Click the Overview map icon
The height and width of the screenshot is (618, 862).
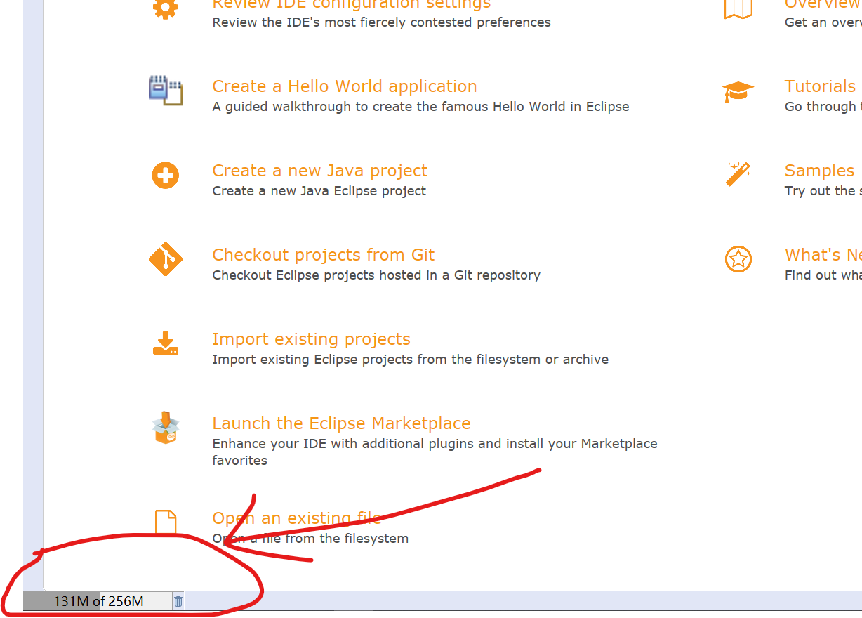pyautogui.click(x=738, y=8)
